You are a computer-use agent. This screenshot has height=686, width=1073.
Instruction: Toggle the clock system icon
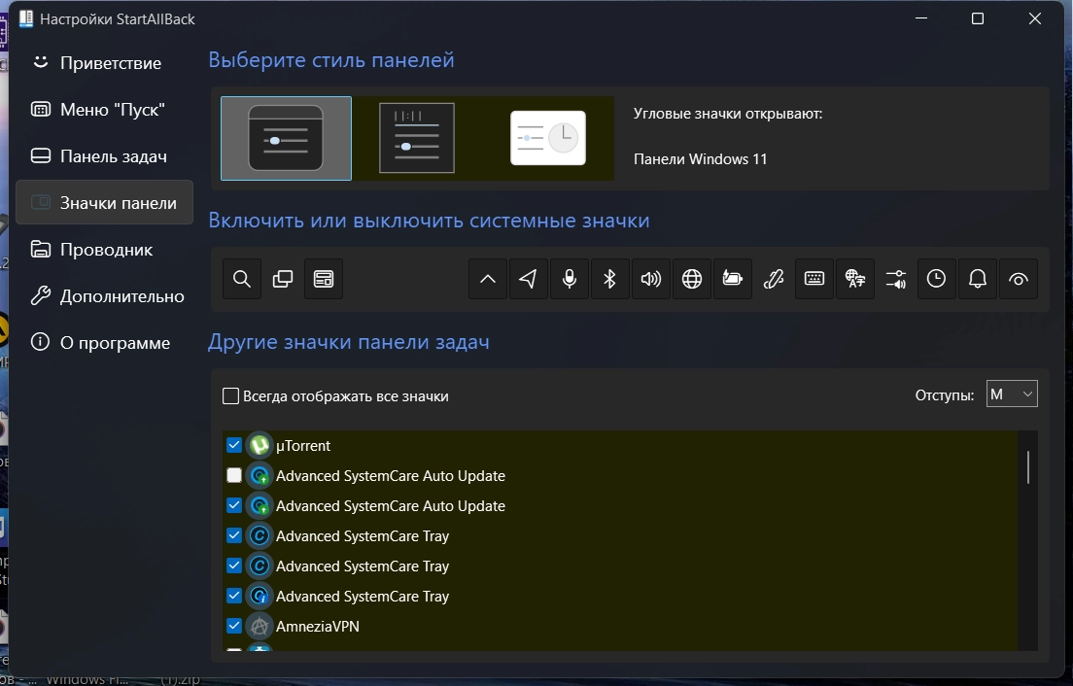(x=936, y=280)
